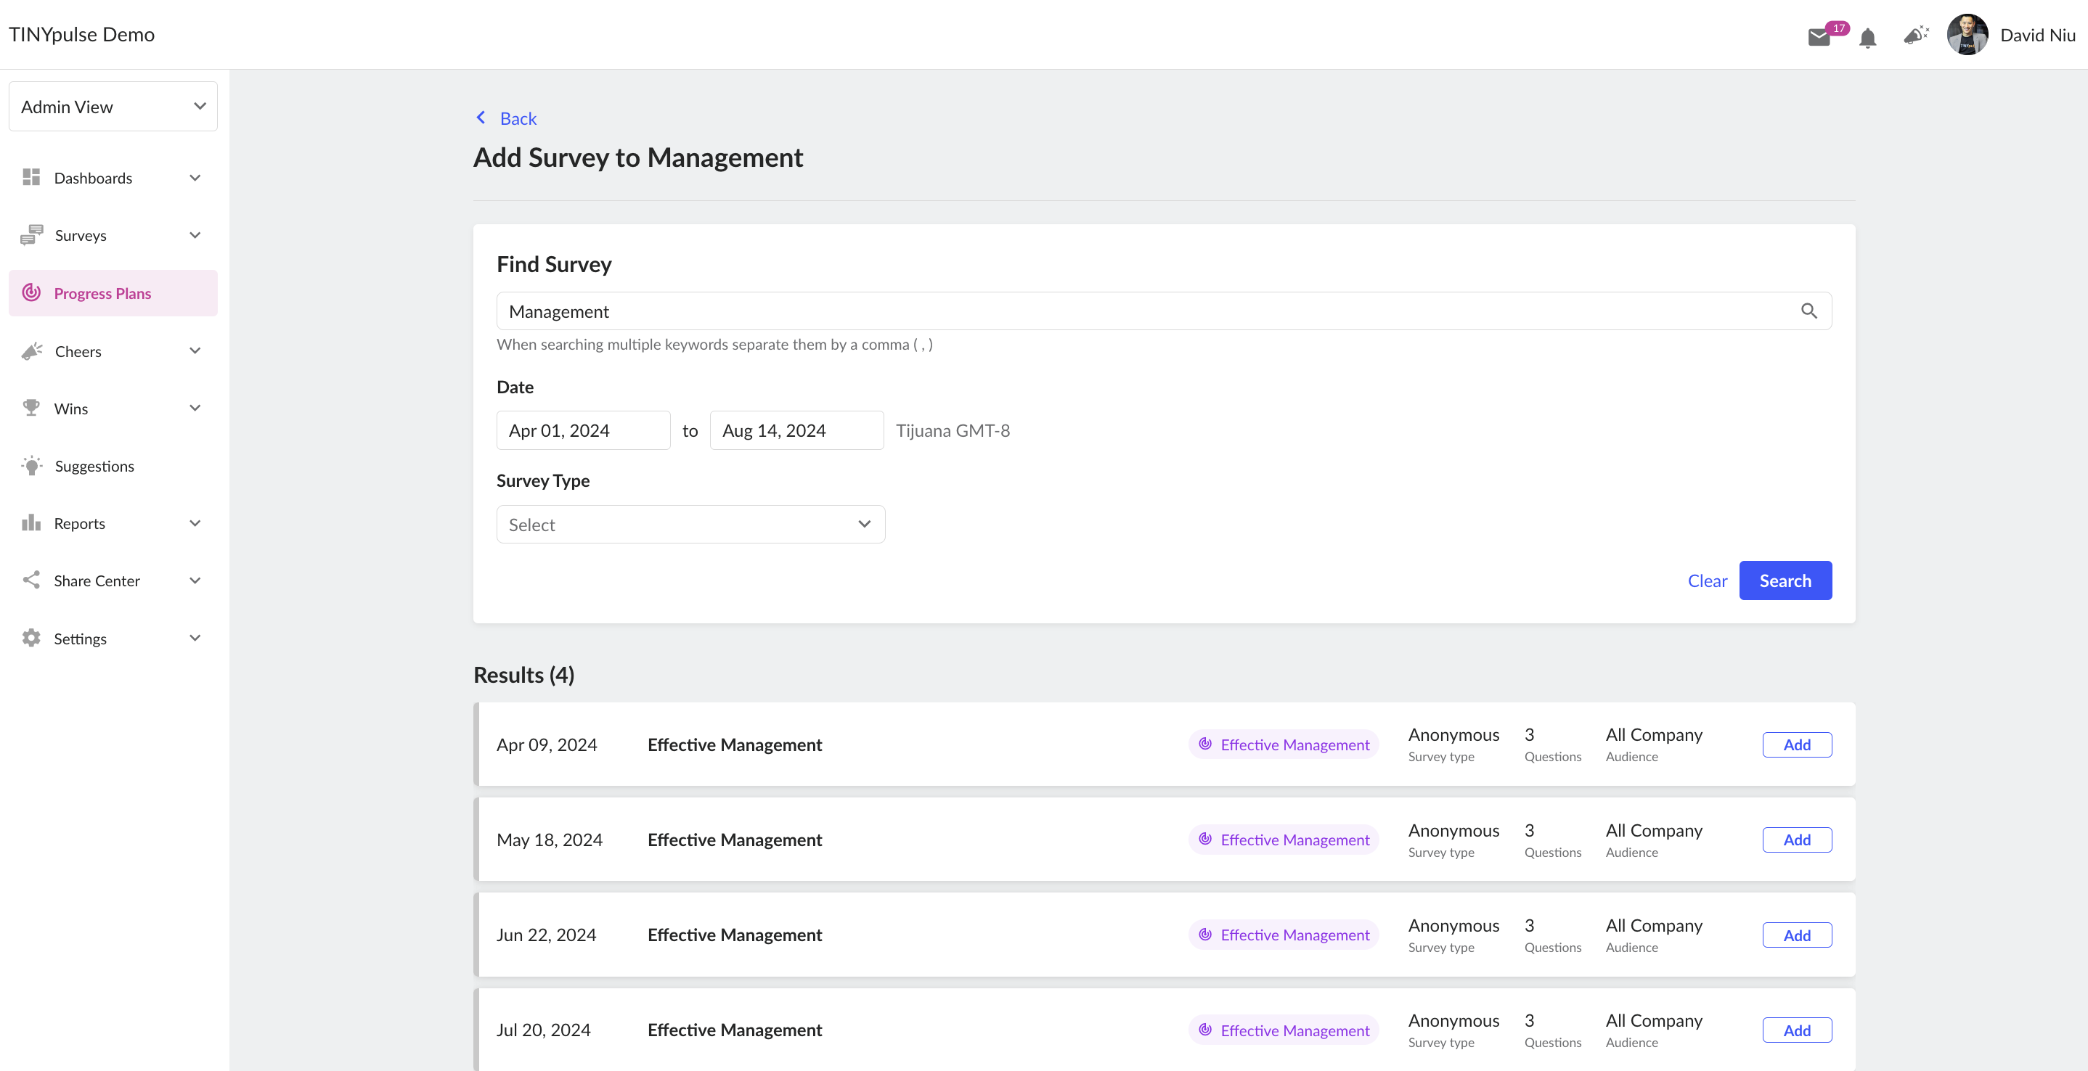The height and width of the screenshot is (1071, 2088).
Task: Expand the Dashboards menu chevron
Action: [x=195, y=178]
